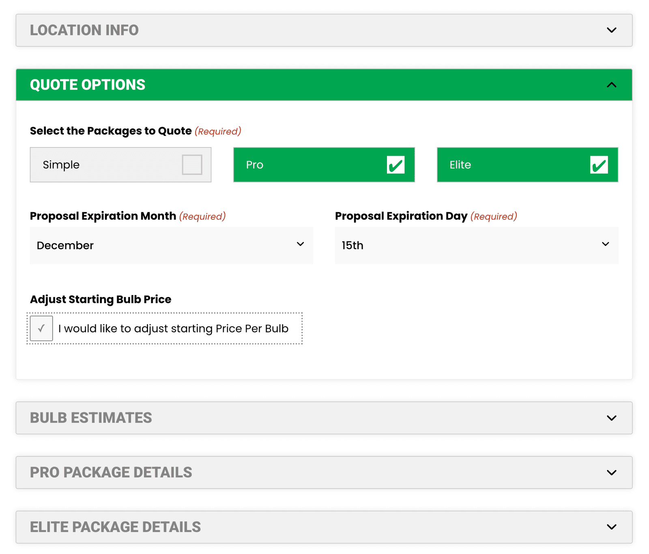
Task: Click the Proposal Expiration Month label
Action: coord(103,216)
